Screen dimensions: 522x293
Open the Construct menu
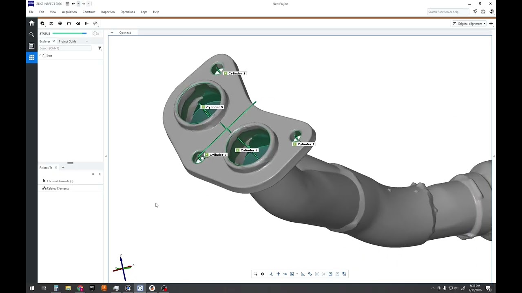pyautogui.click(x=89, y=12)
